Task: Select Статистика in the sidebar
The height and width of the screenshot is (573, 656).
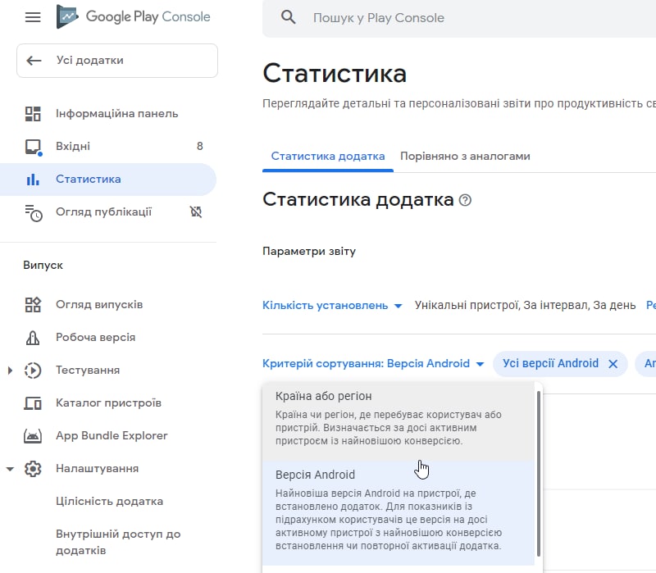Action: coord(108,179)
